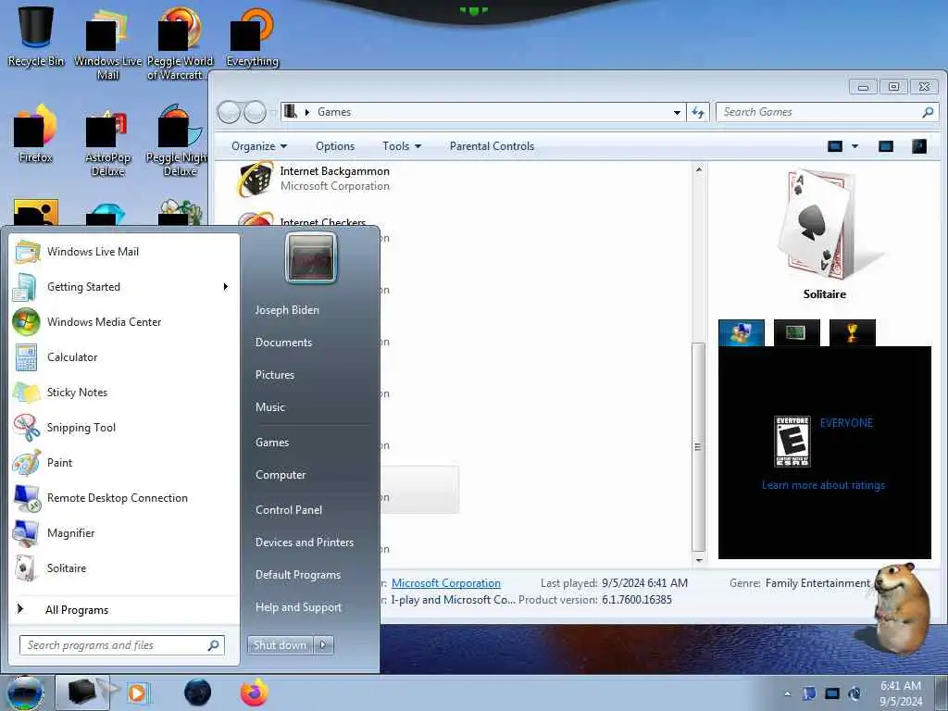The height and width of the screenshot is (711, 948).
Task: Click the EVERYONE rating link
Action: point(846,423)
